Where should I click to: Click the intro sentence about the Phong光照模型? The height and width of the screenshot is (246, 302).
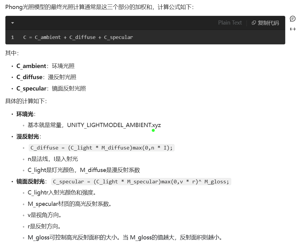tap(99, 7)
